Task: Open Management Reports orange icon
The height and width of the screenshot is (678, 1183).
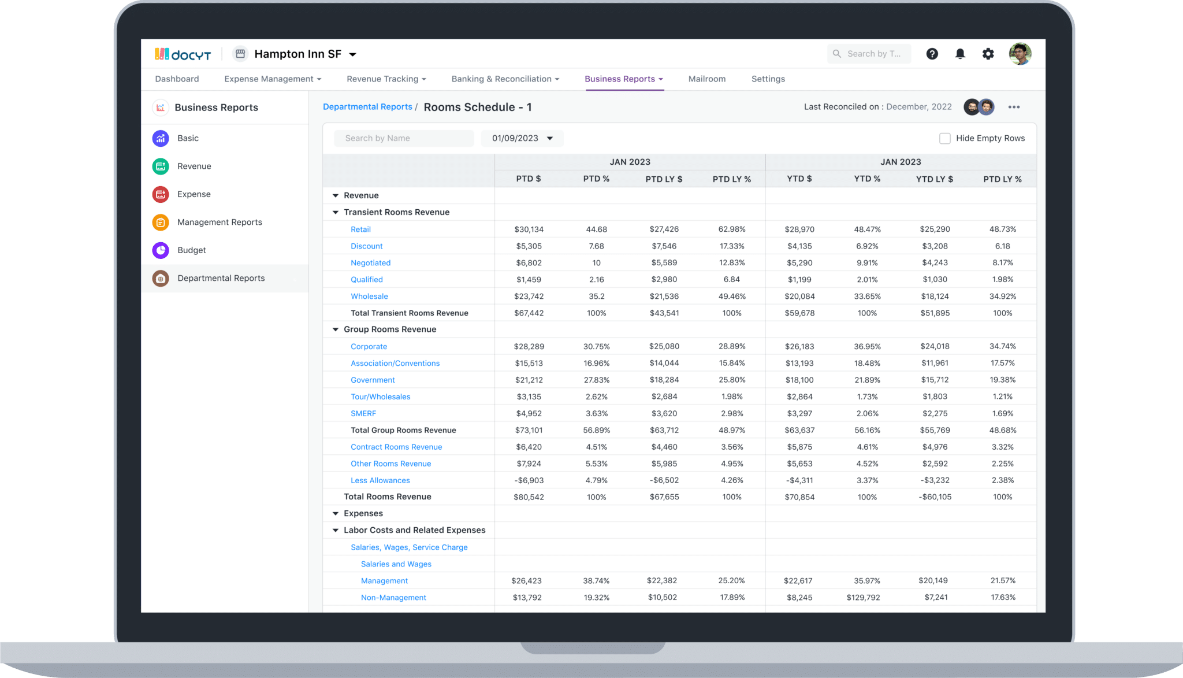Action: point(161,223)
